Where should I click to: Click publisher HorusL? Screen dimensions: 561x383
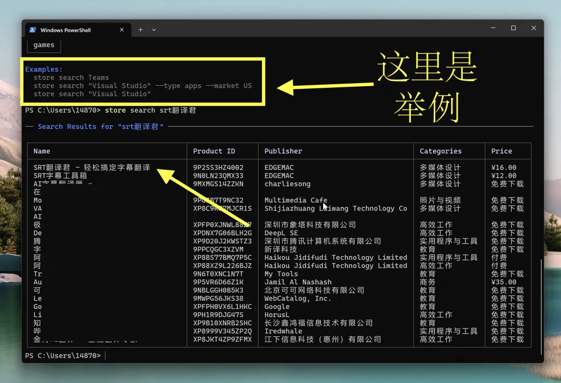tap(277, 315)
